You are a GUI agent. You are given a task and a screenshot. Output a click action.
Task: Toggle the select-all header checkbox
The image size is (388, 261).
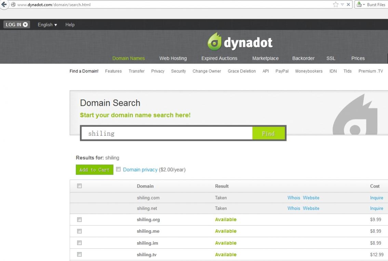pos(79,186)
